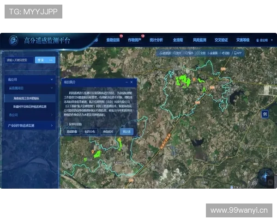Viewport: 277px width, 222px height.
Task: Click the red badge 10 on 作物测产
Action: pyautogui.click(x=143, y=36)
